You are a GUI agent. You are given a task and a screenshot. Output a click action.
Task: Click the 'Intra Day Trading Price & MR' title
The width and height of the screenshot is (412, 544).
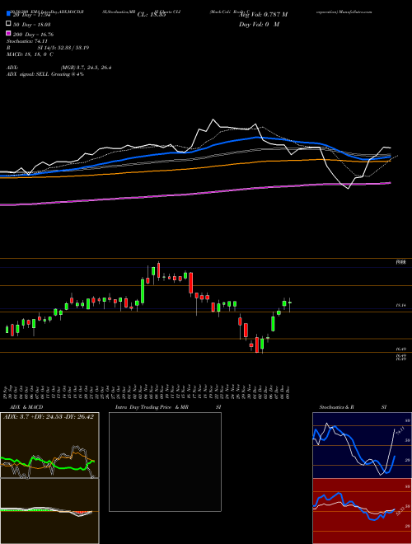click(152, 407)
